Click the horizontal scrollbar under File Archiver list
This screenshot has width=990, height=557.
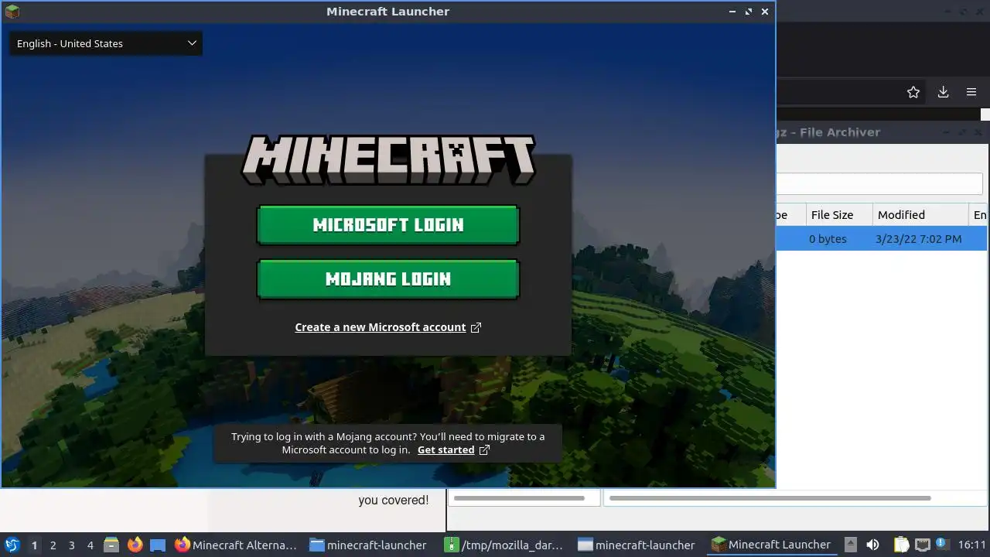tap(770, 498)
